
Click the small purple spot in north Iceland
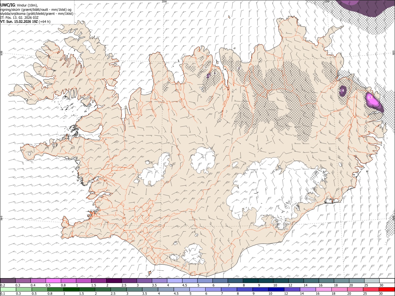click(x=209, y=76)
